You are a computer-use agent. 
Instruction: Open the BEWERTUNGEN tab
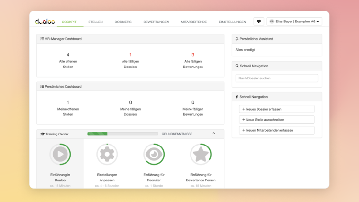(x=156, y=22)
